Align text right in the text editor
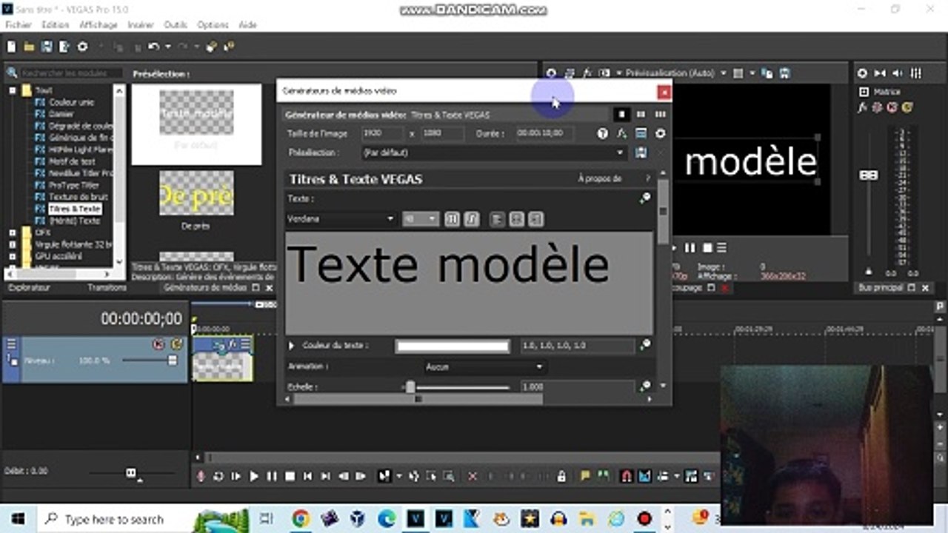Viewport: 948px width, 533px height. point(536,219)
